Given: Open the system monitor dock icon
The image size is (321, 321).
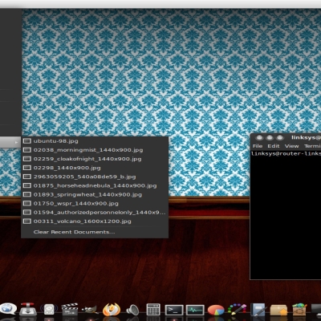Looking at the screenshot, I should [x=195, y=310].
